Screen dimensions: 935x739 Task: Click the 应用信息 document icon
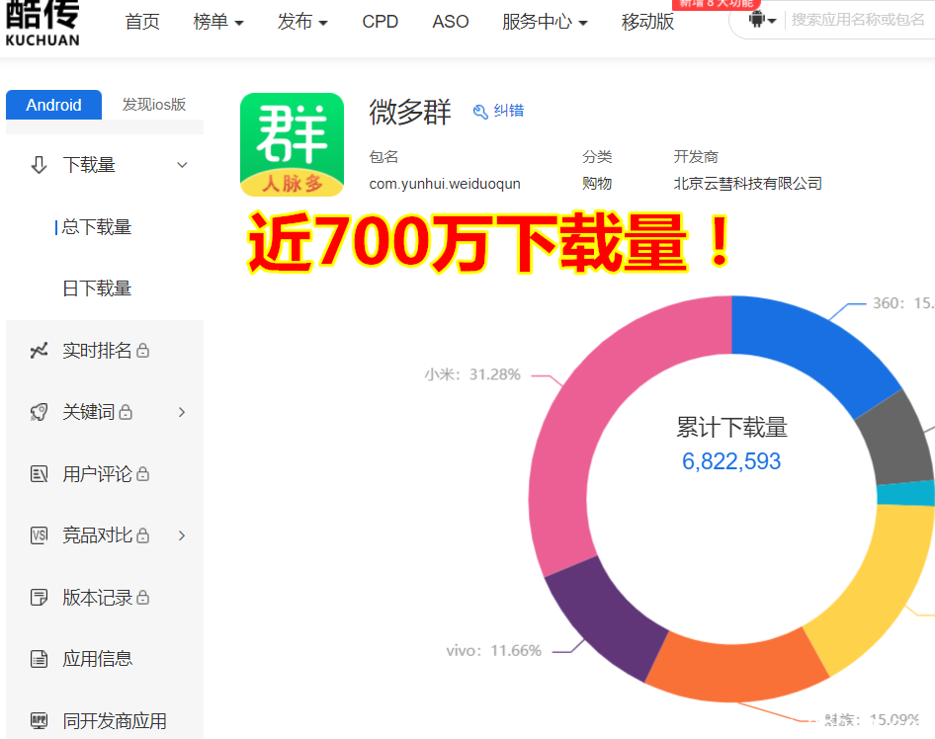point(39,659)
